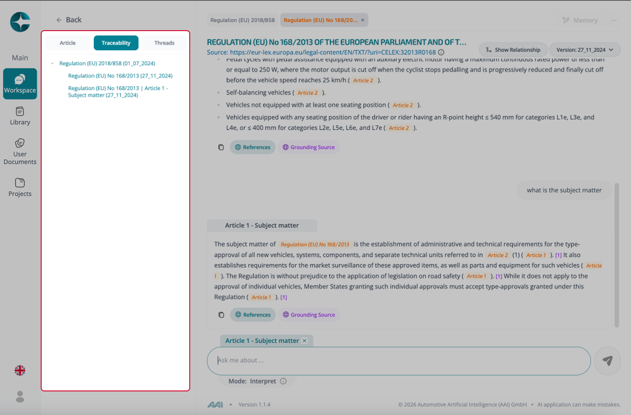Open the EUR-Lex source link
This screenshot has width=631, height=415.
333,52
